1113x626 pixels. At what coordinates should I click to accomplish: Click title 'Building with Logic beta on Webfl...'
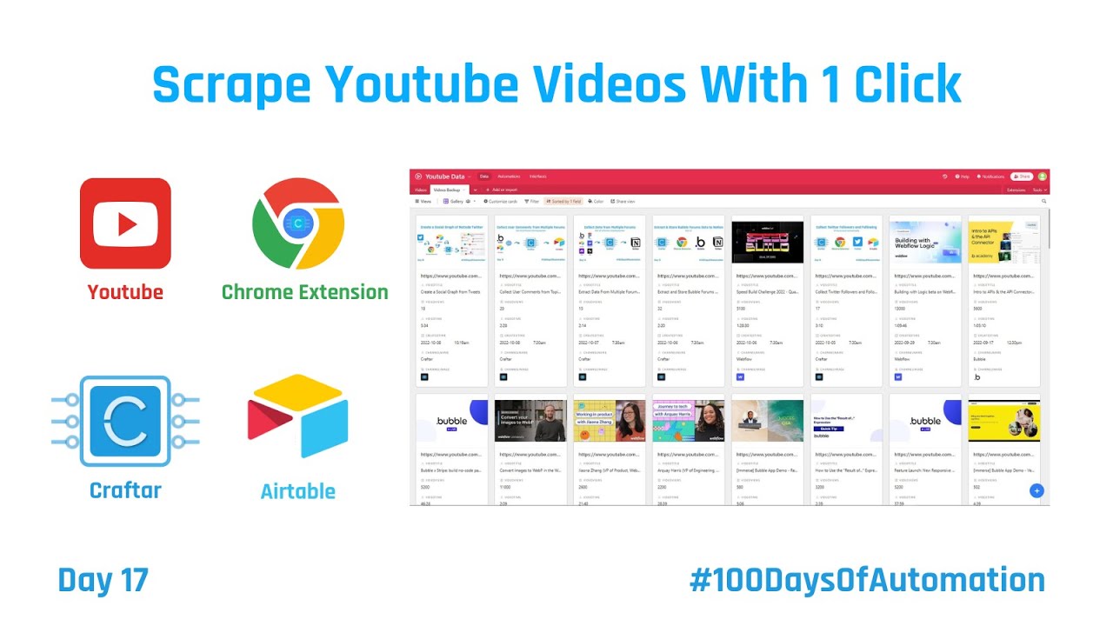point(925,292)
